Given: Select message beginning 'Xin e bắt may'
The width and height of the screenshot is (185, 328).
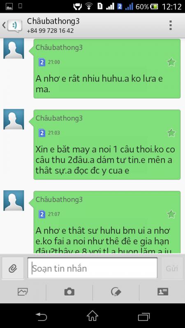Looking at the screenshot, I should coord(107,145).
